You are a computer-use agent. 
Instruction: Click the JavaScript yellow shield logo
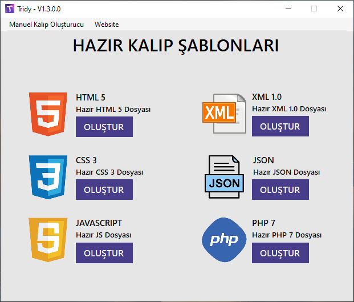(x=48, y=240)
